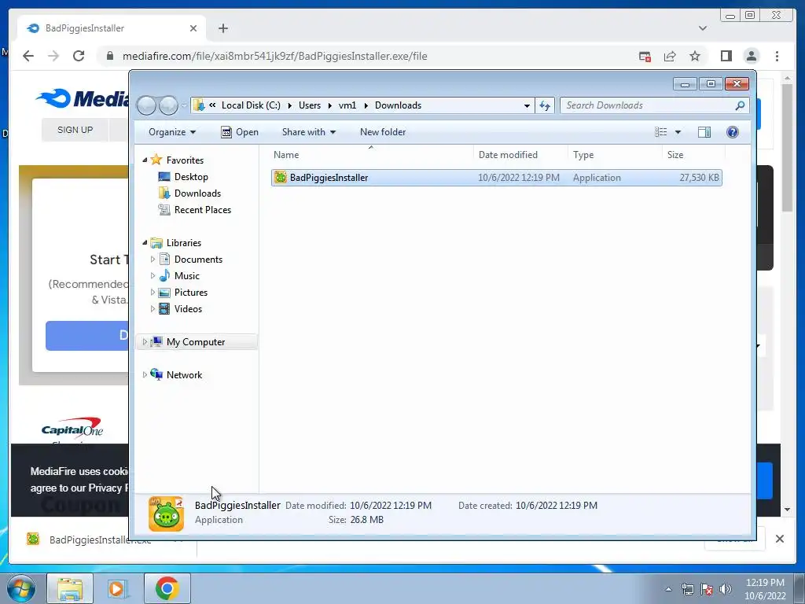The height and width of the screenshot is (604, 805).
Task: Click the Open toolbar button
Action: click(x=239, y=132)
